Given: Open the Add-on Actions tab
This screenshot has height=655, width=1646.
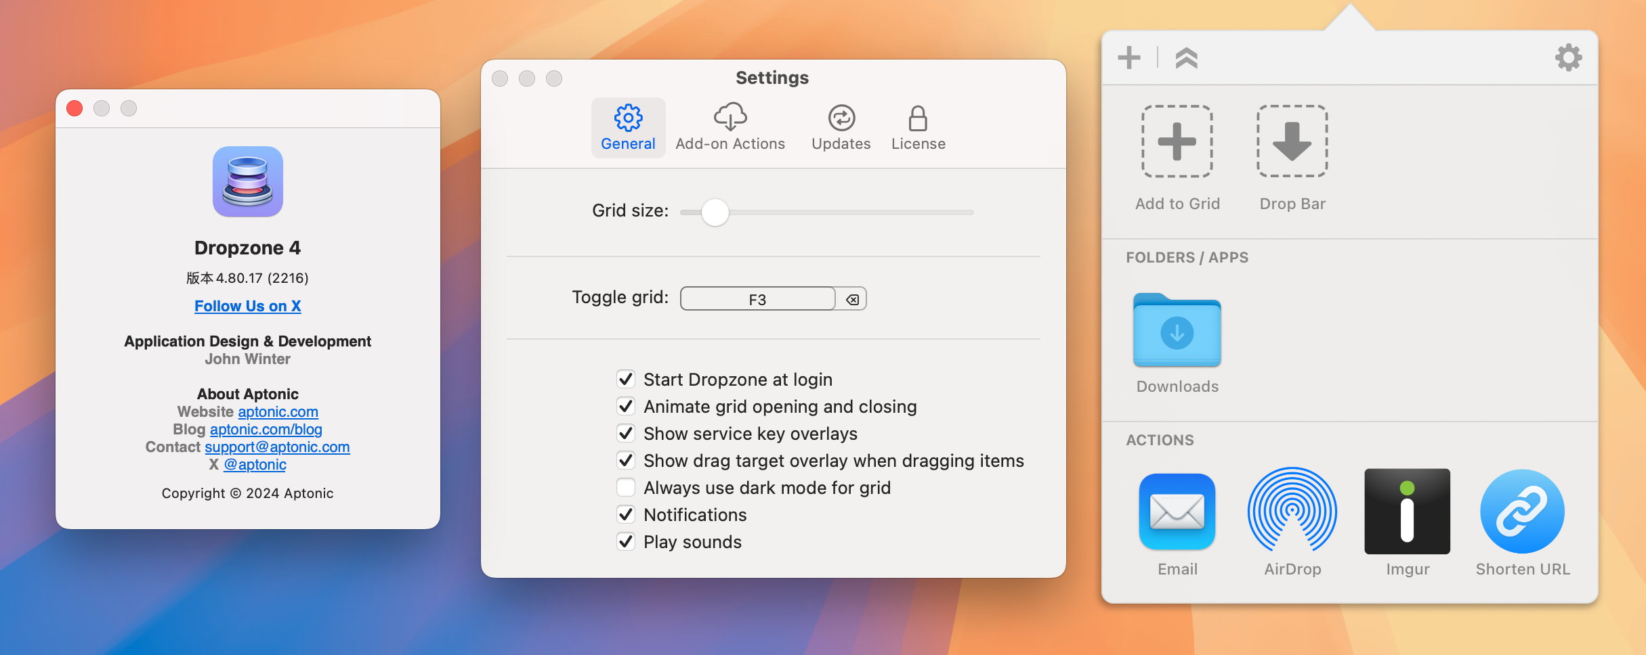Looking at the screenshot, I should (x=730, y=128).
